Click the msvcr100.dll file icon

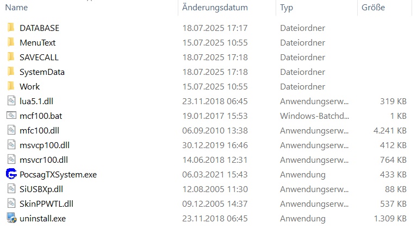point(11,160)
